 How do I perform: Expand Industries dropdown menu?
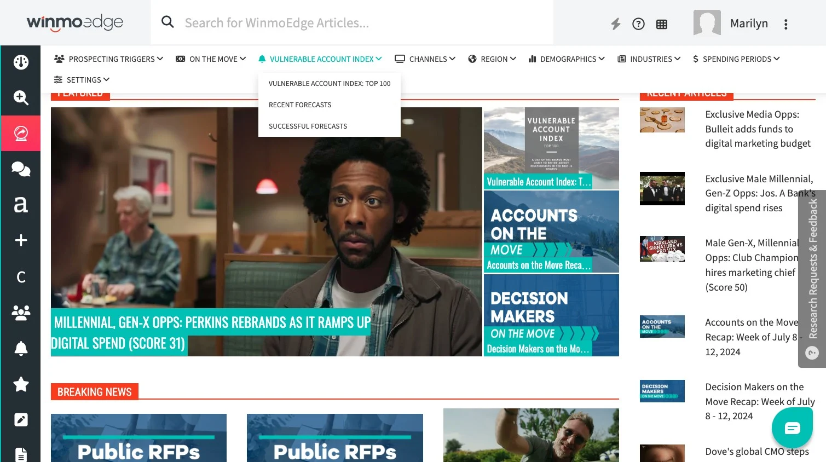(649, 59)
